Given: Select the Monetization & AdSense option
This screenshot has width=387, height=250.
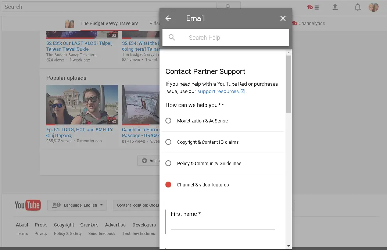Looking at the screenshot, I should coord(168,121).
